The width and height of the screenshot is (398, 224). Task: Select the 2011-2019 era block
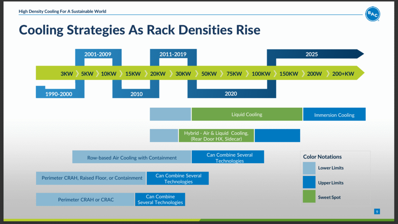(173, 54)
